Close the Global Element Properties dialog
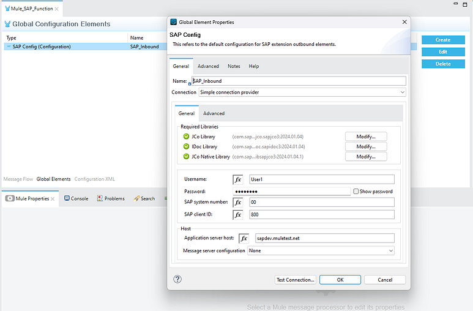This screenshot has height=311, width=473. point(404,22)
